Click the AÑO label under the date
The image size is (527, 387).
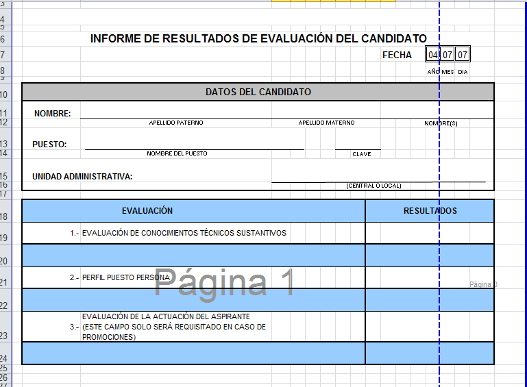(433, 72)
